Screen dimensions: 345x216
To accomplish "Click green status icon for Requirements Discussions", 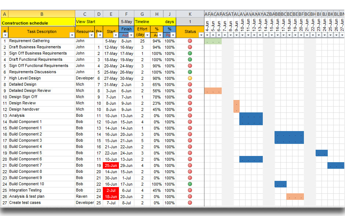I will click(x=190, y=72).
